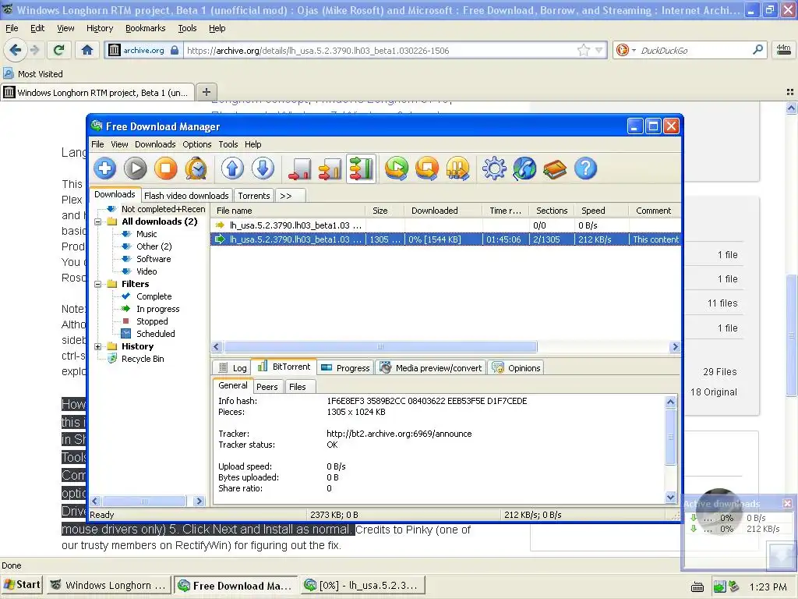Switch to the Peers sub-tab

click(x=267, y=387)
